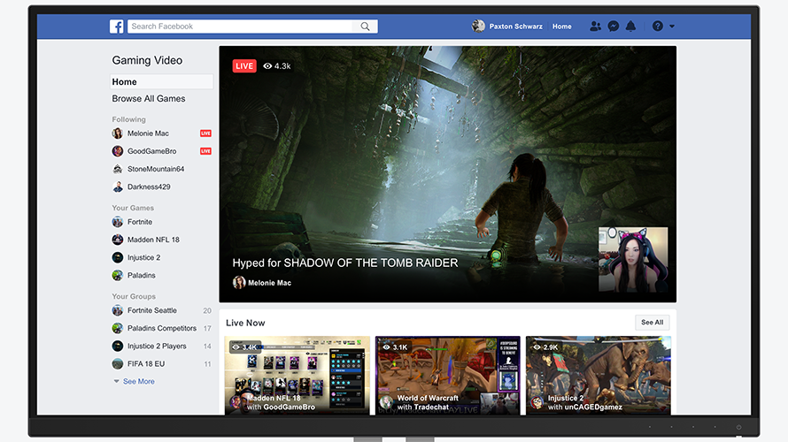Click the streamer webcam overlay
The height and width of the screenshot is (442, 788).
pyautogui.click(x=633, y=259)
